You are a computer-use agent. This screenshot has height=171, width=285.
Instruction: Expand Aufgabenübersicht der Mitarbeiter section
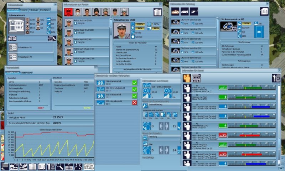(x=138, y=69)
